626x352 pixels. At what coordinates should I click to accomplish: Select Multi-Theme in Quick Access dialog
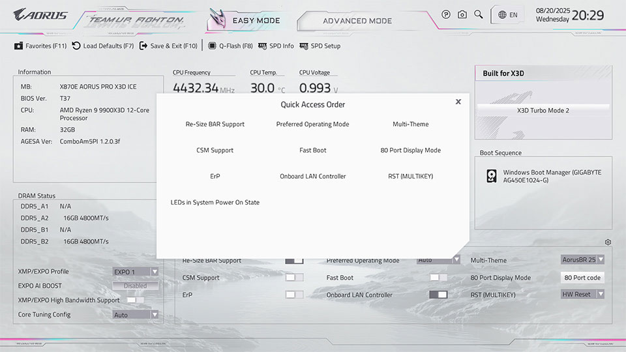(410, 124)
